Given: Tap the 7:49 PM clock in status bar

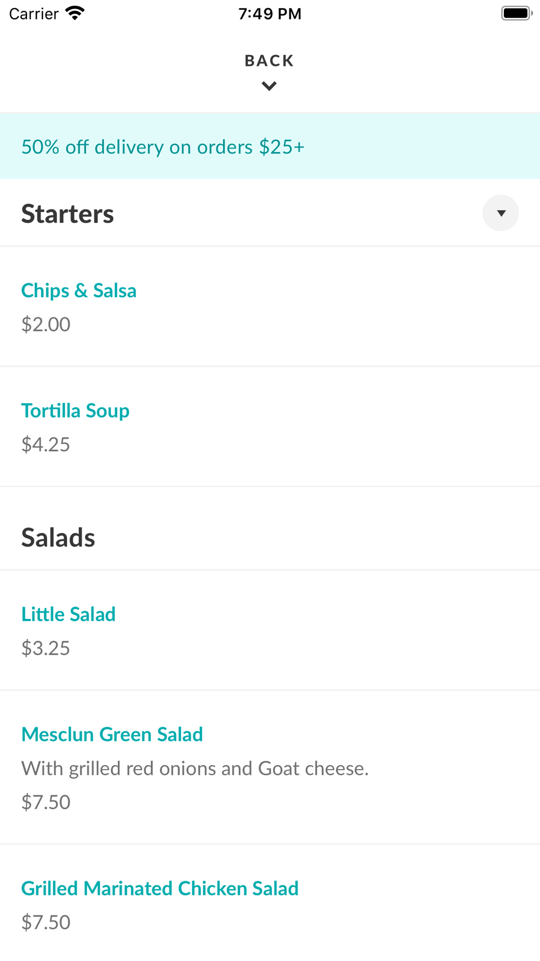Looking at the screenshot, I should pos(269,14).
